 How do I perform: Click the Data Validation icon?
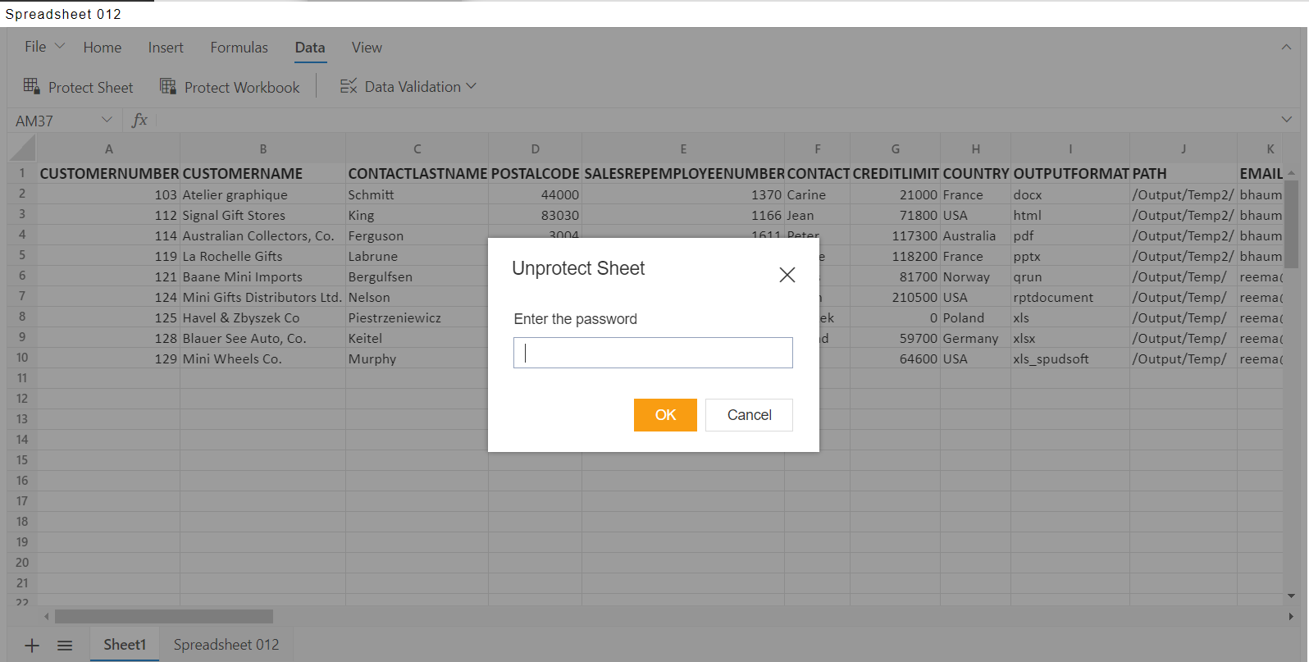pyautogui.click(x=349, y=86)
